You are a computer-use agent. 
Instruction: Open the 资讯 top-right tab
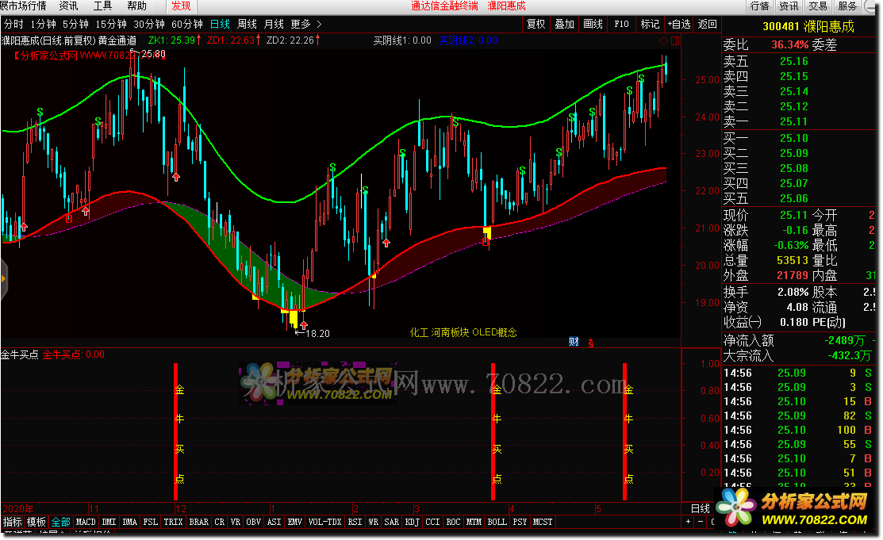point(789,6)
